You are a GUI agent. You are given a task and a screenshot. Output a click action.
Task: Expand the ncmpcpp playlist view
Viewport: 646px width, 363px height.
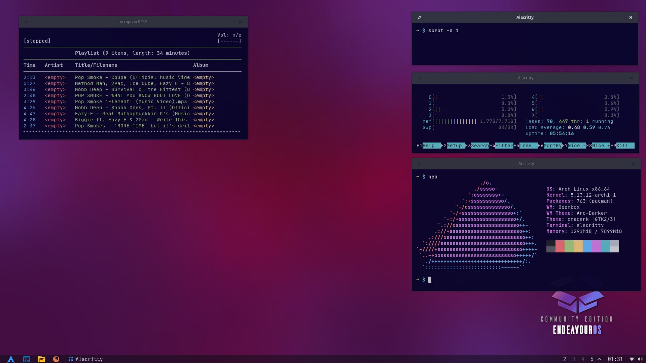(27, 21)
